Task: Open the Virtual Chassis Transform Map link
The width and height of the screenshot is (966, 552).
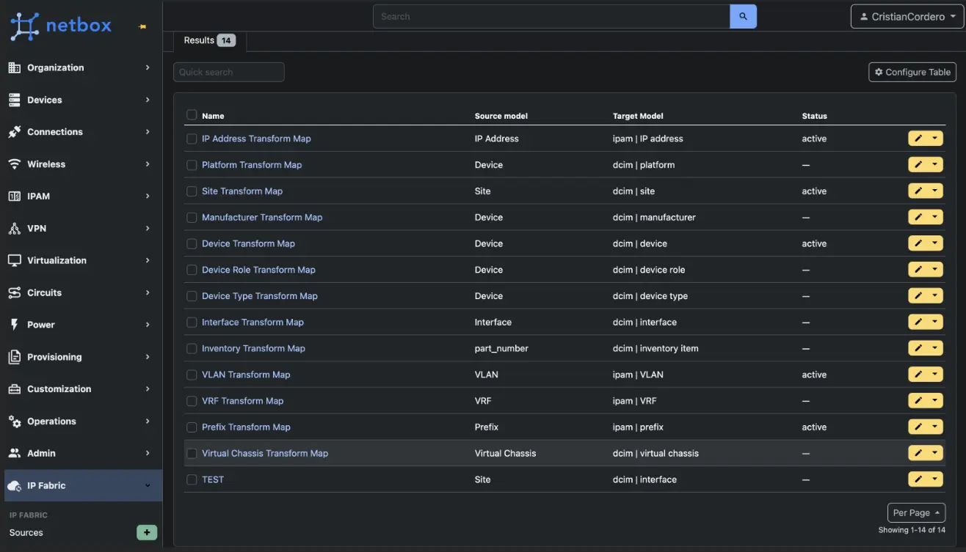Action: coord(265,453)
